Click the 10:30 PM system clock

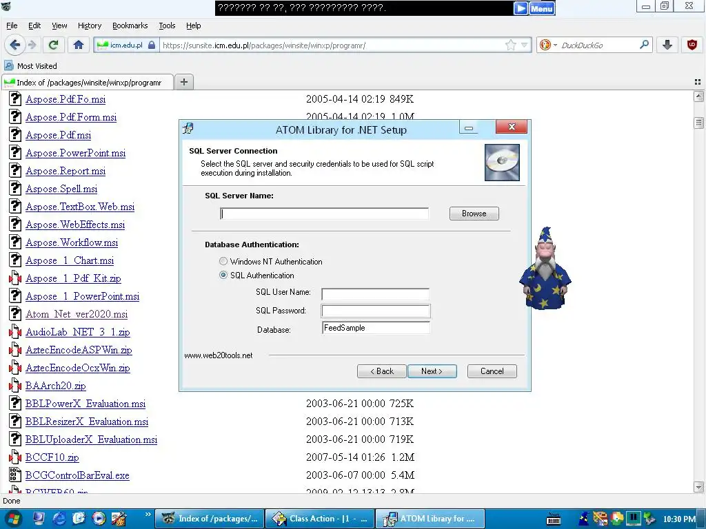pyautogui.click(x=679, y=519)
